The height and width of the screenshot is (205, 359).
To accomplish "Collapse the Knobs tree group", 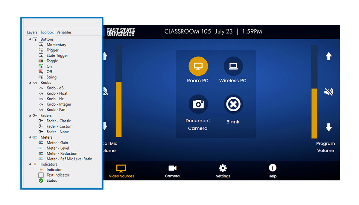I will (x=30, y=83).
